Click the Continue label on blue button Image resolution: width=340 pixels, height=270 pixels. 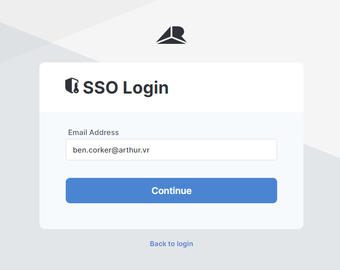(171, 191)
